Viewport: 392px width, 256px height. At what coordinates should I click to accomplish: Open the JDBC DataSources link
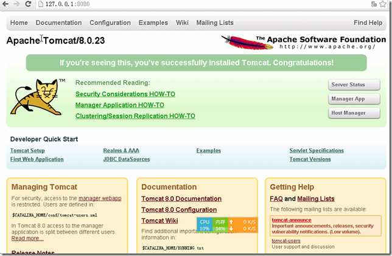pyautogui.click(x=127, y=159)
